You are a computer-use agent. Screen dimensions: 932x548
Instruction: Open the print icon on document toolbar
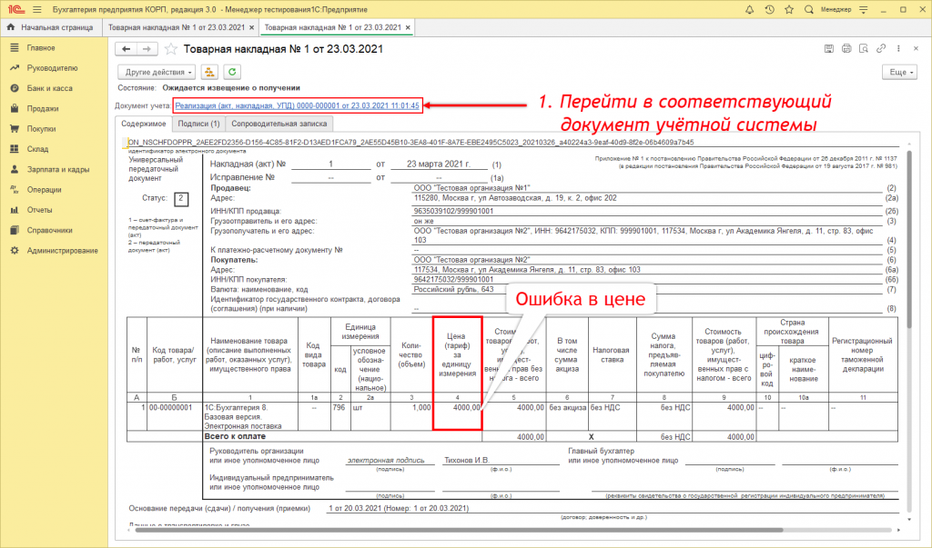[846, 49]
